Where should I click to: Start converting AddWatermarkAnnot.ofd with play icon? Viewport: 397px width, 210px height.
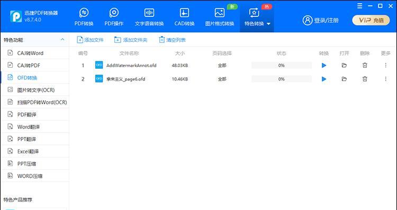click(324, 66)
